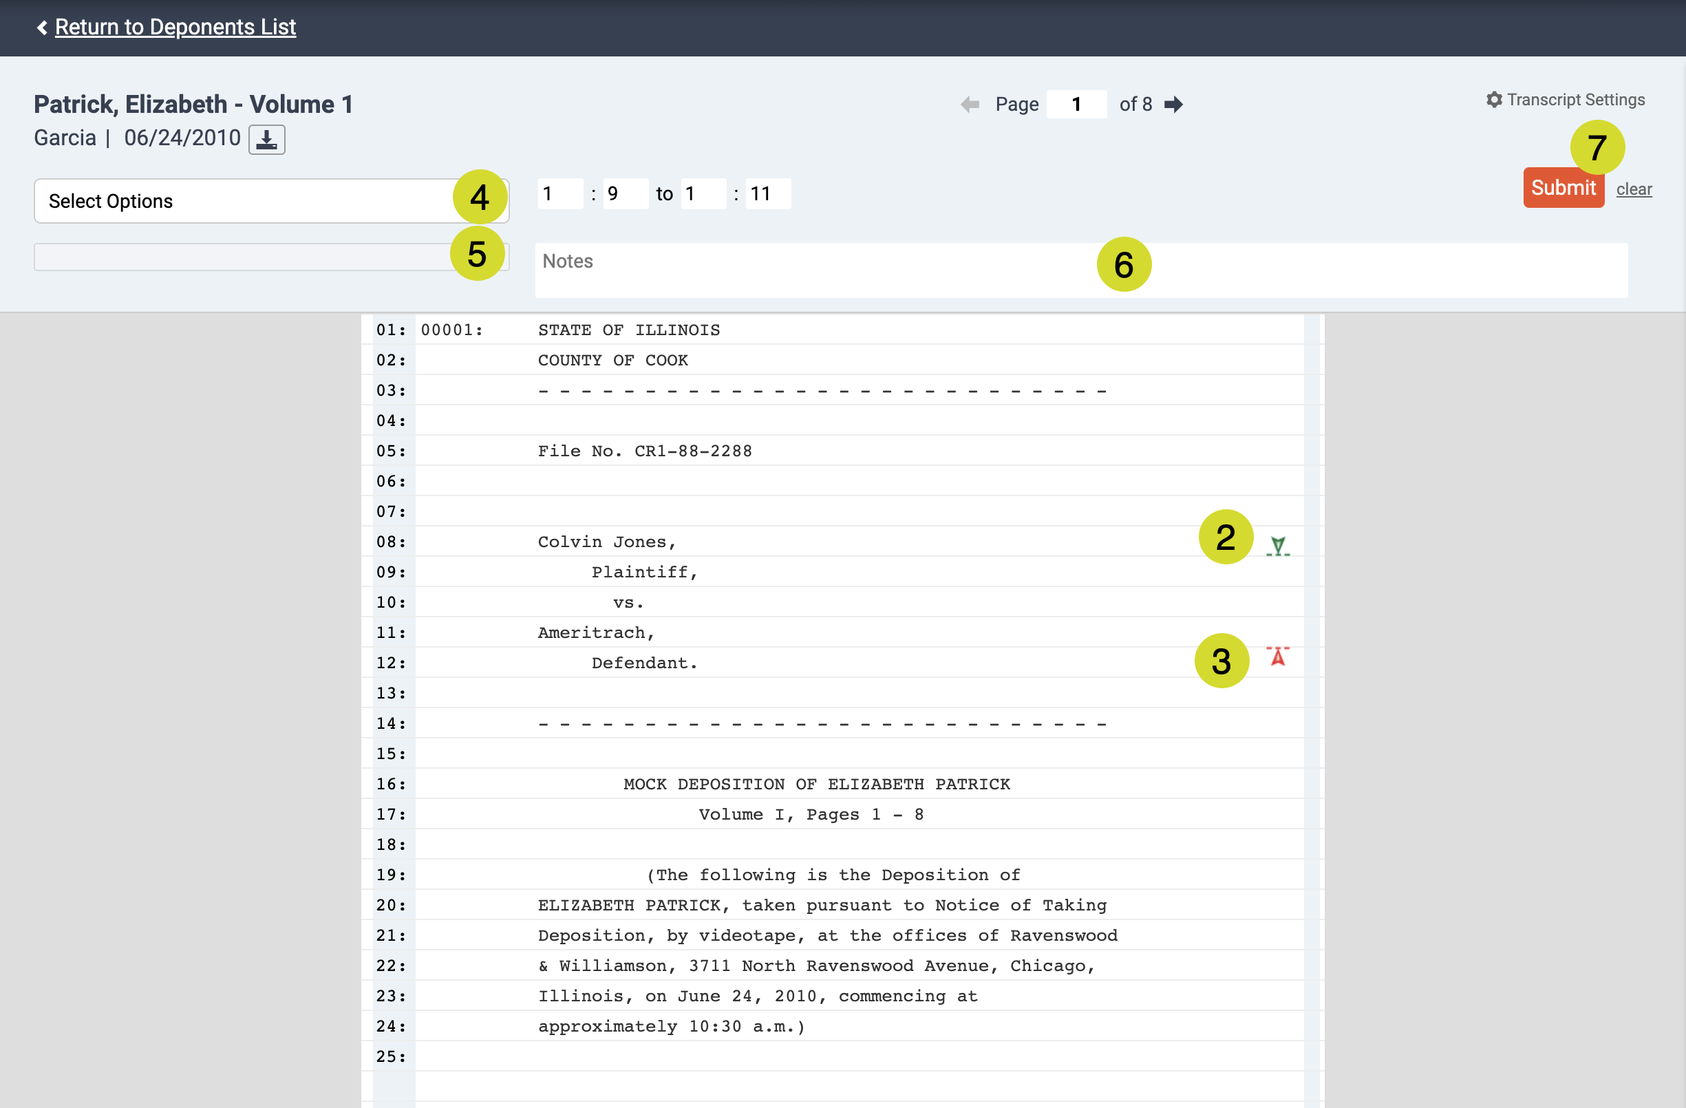Click the end page field after 'to'

pos(703,193)
